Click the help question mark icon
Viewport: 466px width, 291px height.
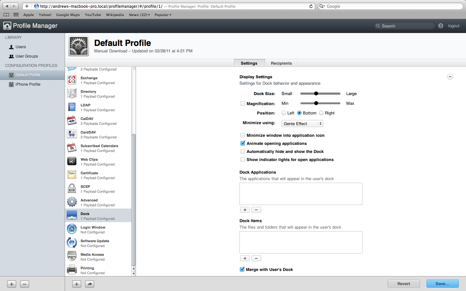(x=441, y=26)
